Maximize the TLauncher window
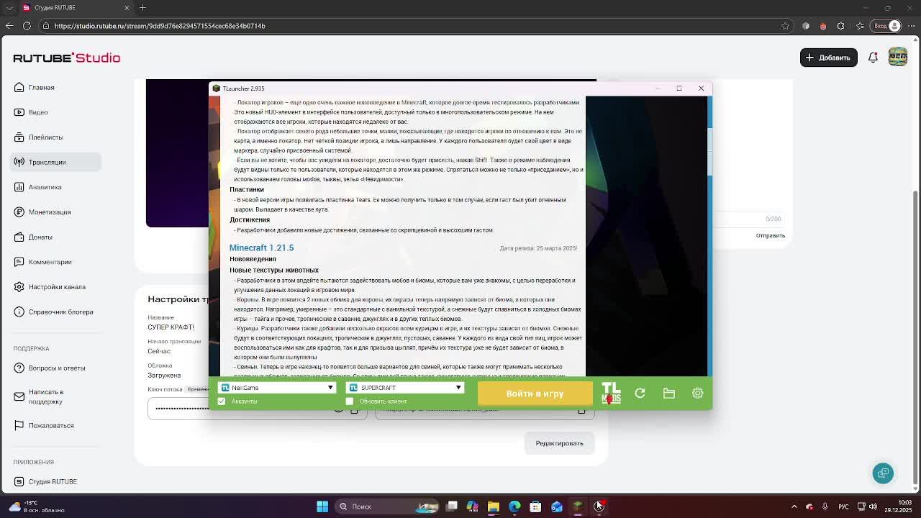Screen dimensions: 921x518 click(679, 88)
